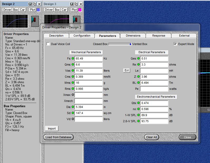Switch to the Dimensions tab

point(133,36)
